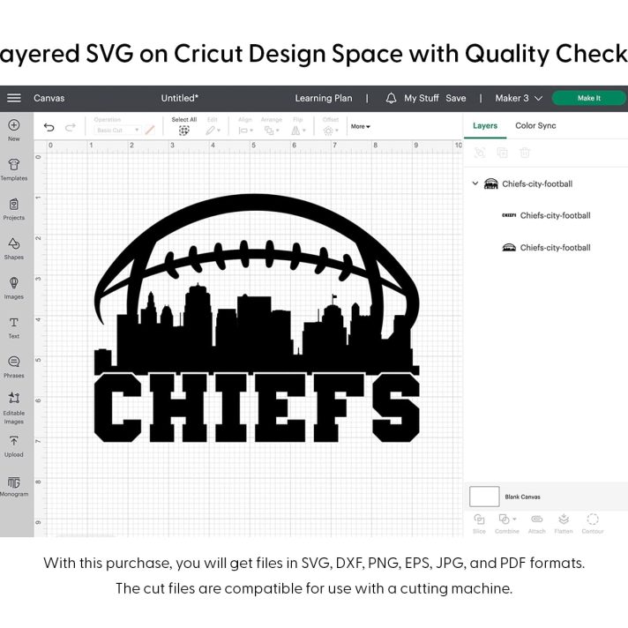628x628 pixels.
Task: Collapse the Chiefs-city-football group
Action: [475, 183]
